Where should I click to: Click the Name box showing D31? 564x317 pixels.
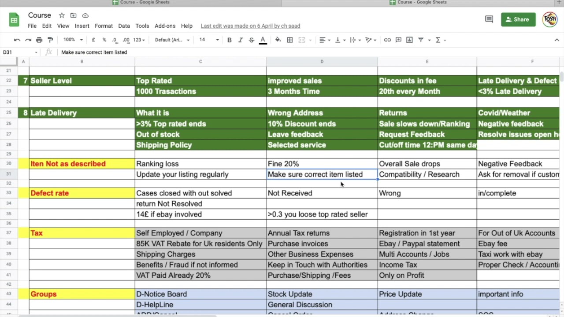(20, 52)
